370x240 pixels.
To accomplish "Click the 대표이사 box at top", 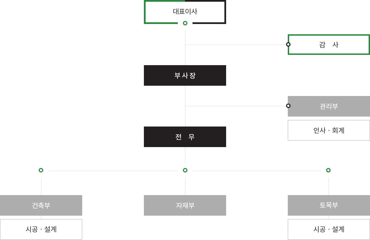I will pos(185,12).
